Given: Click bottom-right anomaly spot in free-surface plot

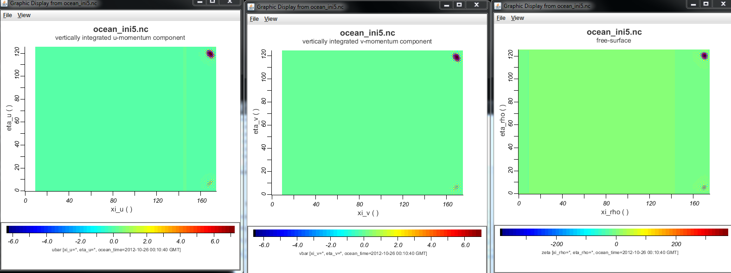Looking at the screenshot, I should 704,187.
